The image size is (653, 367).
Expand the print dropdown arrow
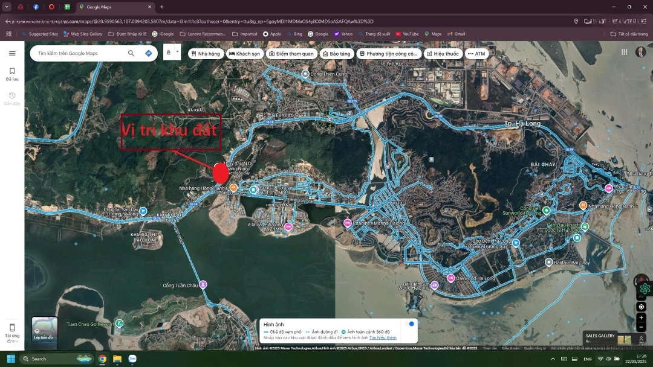click(177, 53)
